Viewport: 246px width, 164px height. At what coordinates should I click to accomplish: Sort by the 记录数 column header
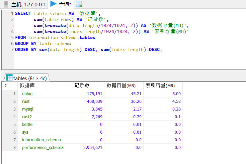88,86
